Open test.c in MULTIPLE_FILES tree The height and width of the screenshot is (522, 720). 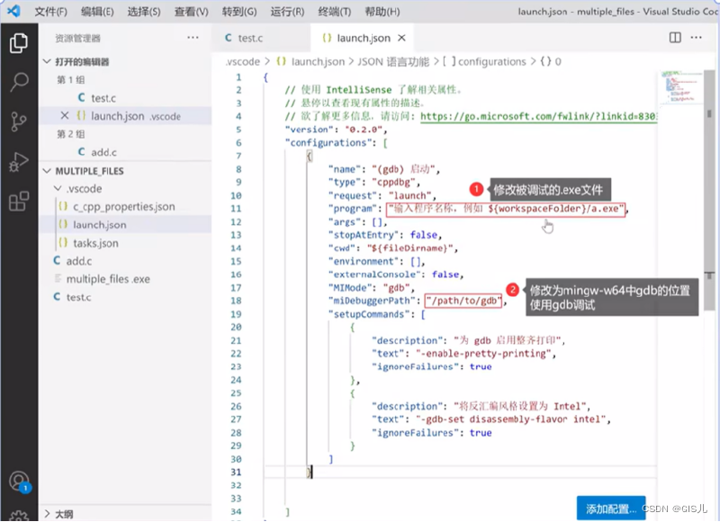click(125, 297)
